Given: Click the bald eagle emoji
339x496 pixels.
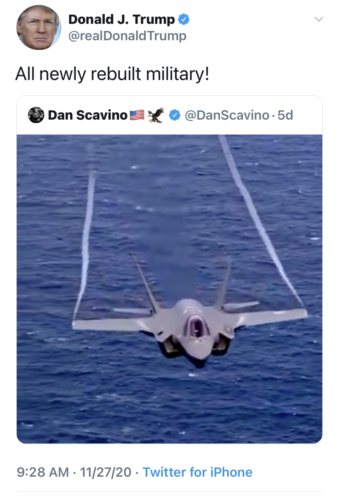Looking at the screenshot, I should pyautogui.click(x=156, y=115).
